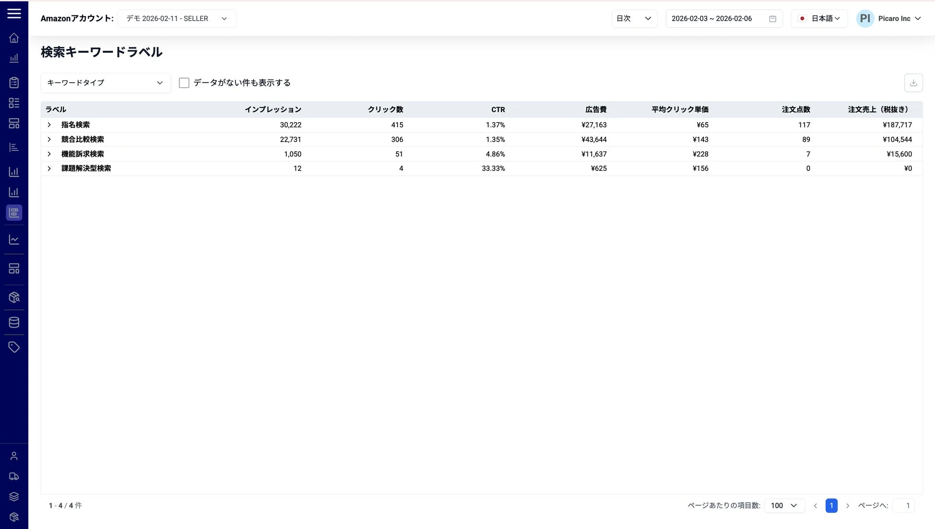
Task: Expand the 指名検索 table row
Action: [48, 124]
